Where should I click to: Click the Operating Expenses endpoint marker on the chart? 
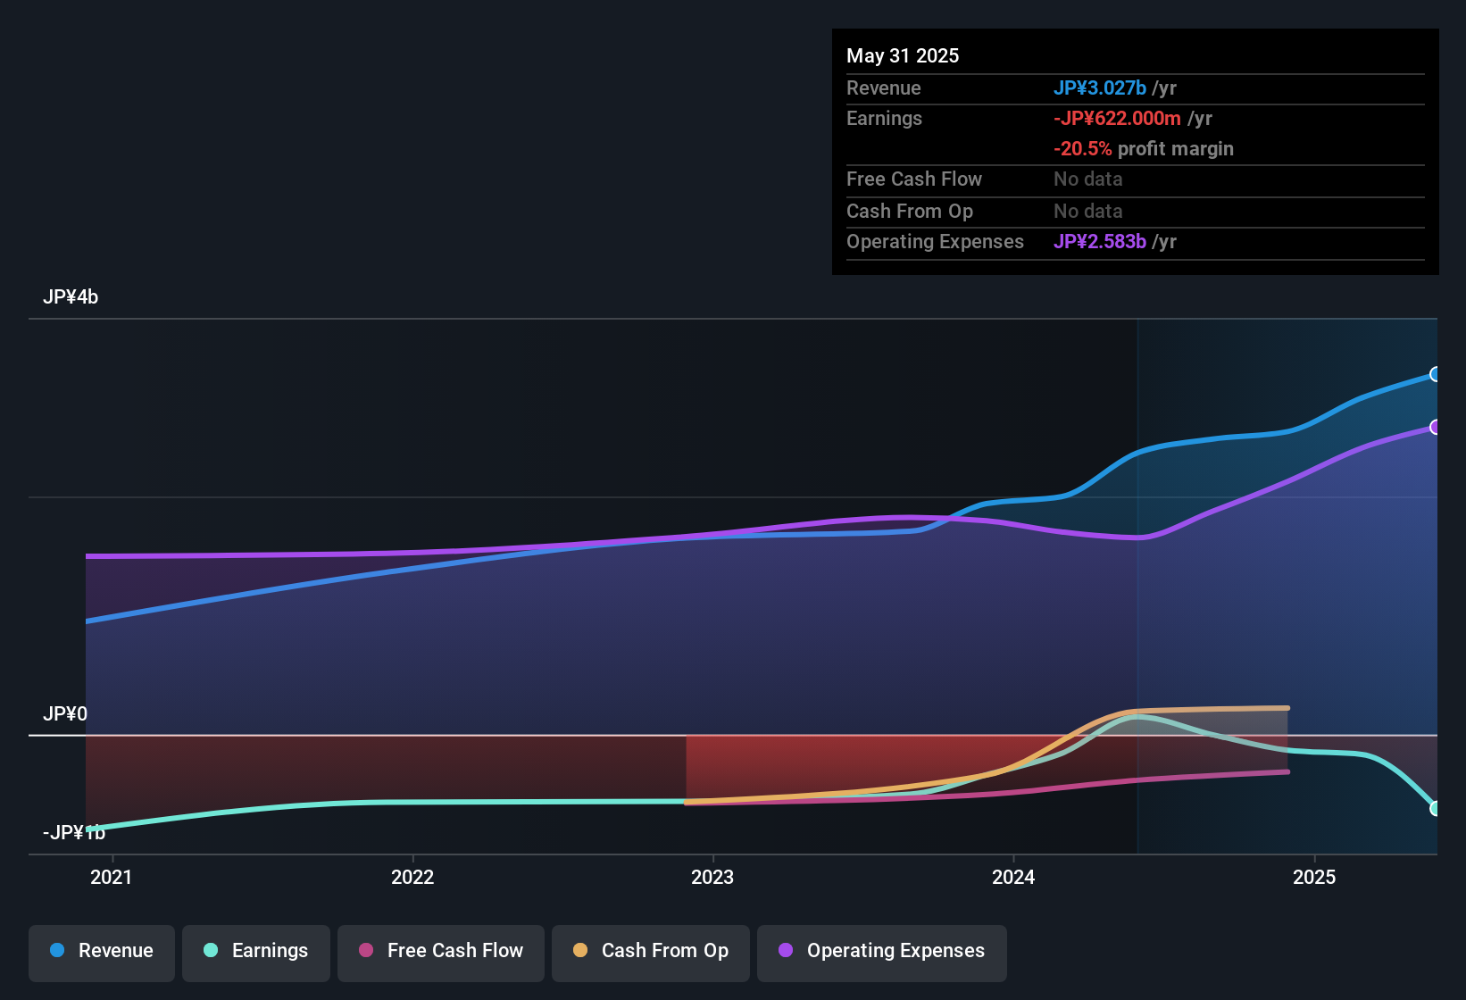(1436, 427)
